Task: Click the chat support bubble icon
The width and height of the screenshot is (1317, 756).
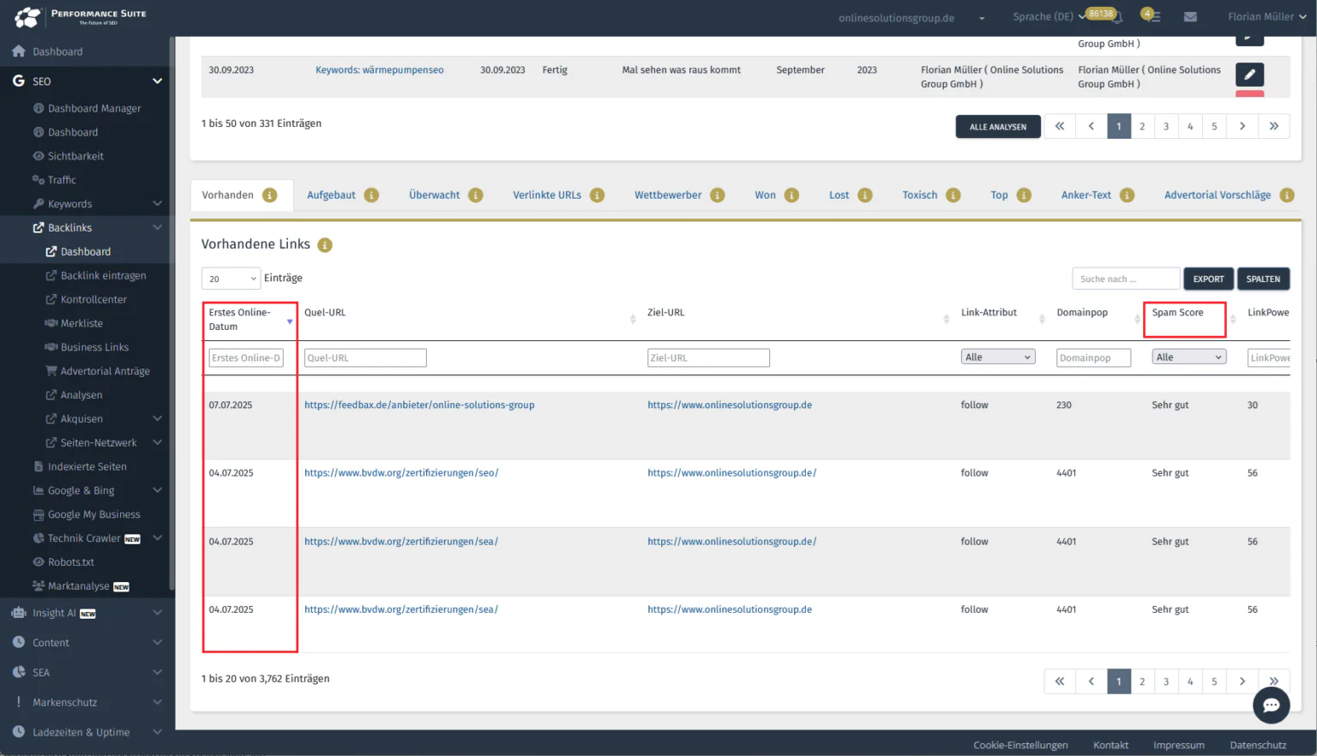Action: click(x=1271, y=705)
